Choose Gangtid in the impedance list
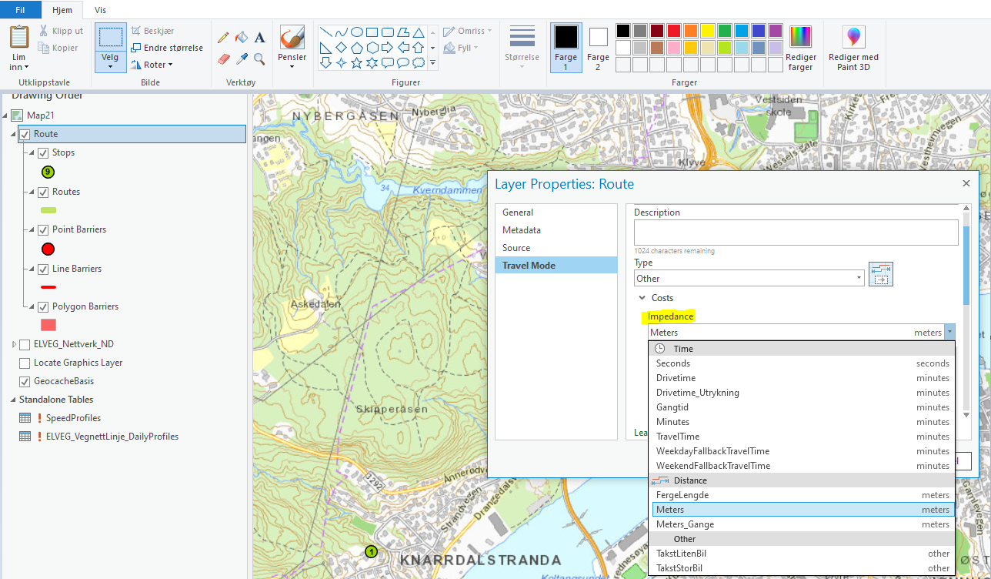 coord(802,407)
